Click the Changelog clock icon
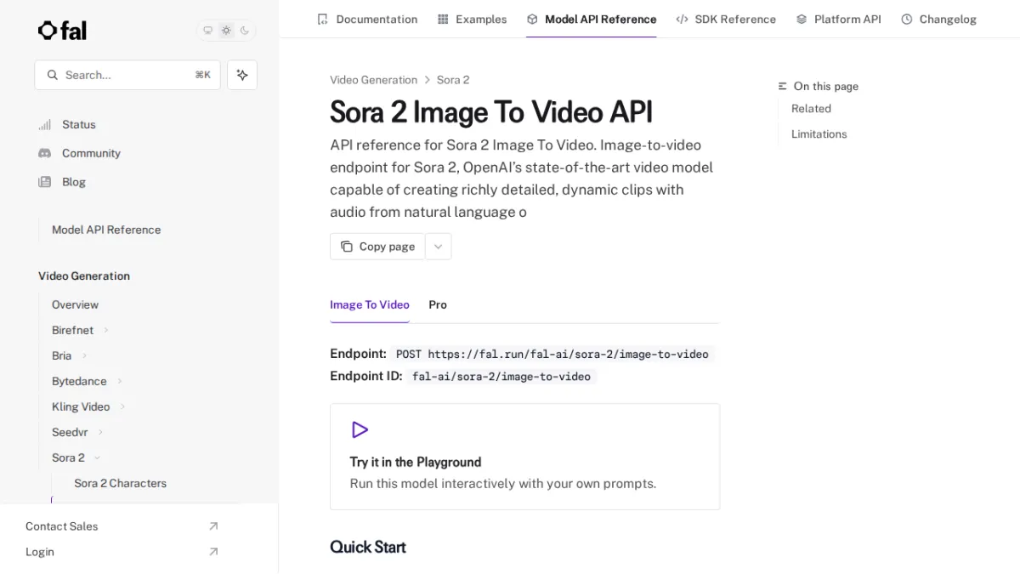This screenshot has width=1020, height=574. pos(907,19)
